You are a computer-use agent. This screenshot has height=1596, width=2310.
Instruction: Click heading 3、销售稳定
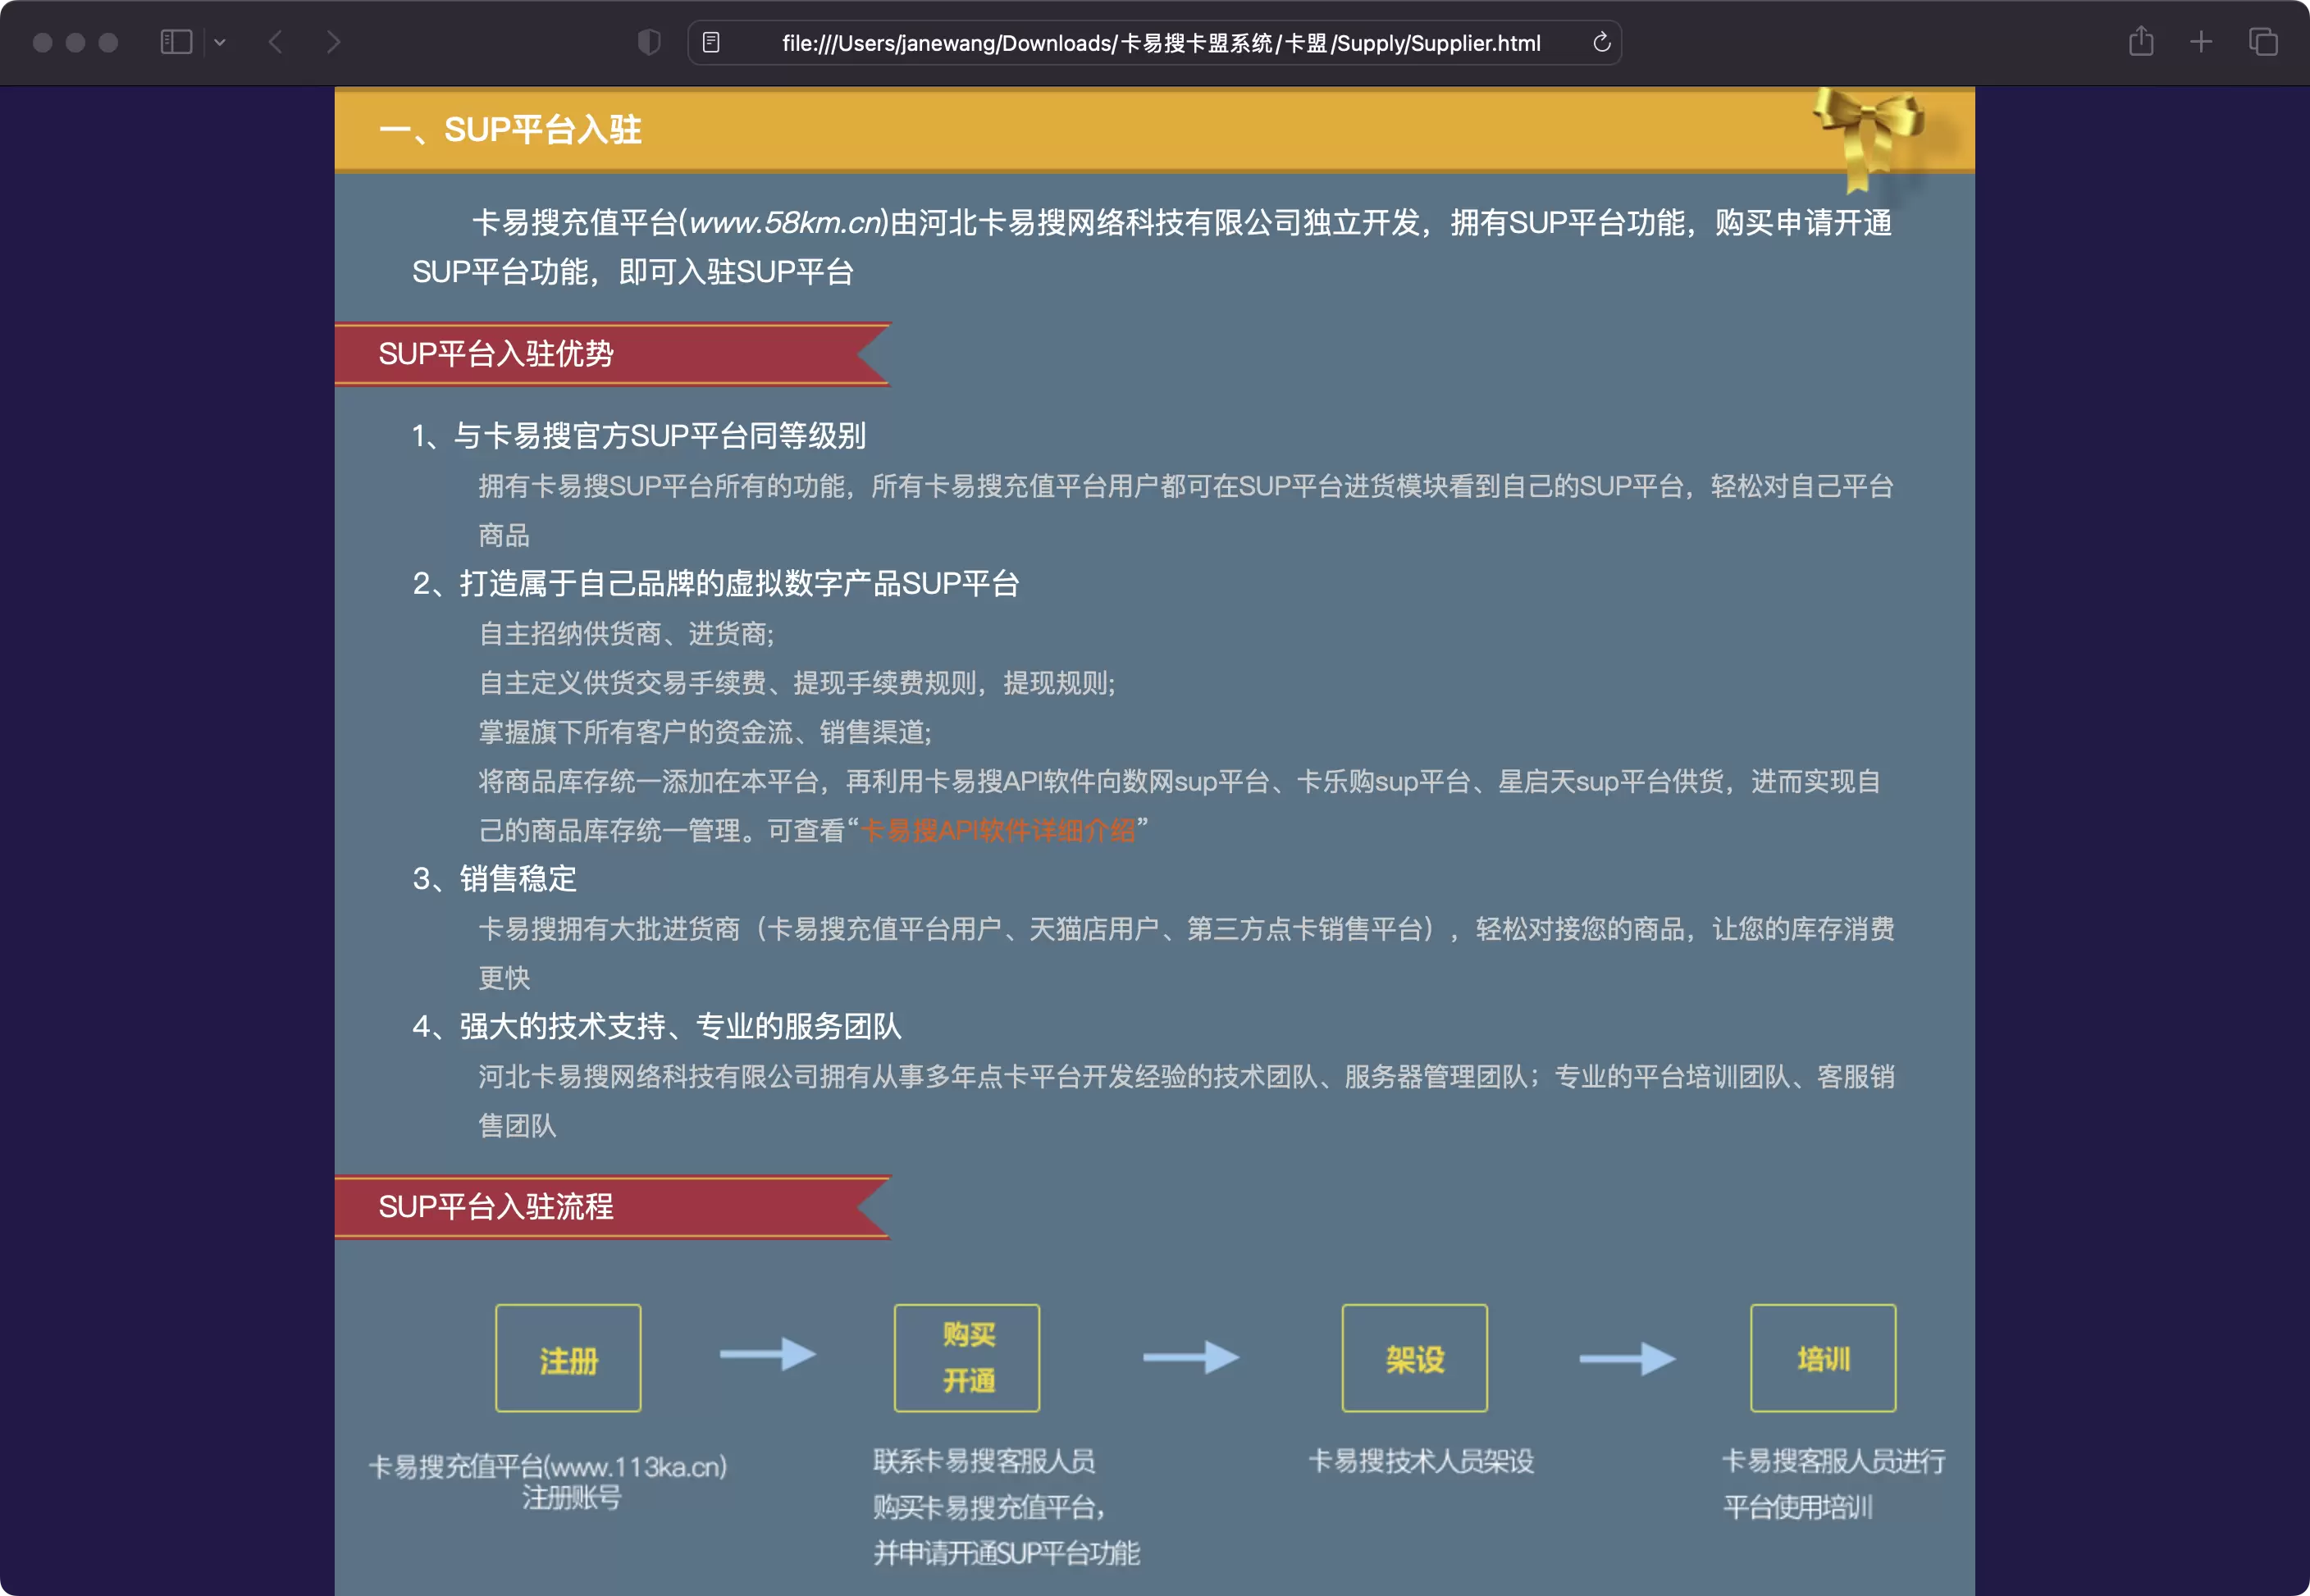pos(494,879)
